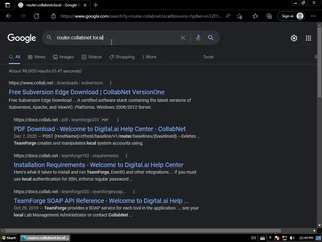Switch to the Shopping tab
This screenshot has height=242, width=322.
click(122, 57)
